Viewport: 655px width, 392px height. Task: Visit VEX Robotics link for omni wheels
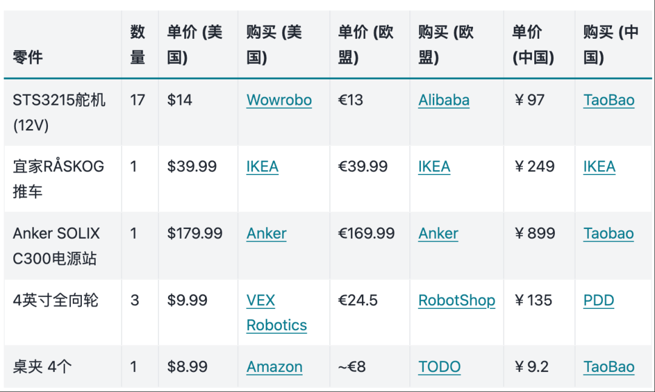[277, 313]
